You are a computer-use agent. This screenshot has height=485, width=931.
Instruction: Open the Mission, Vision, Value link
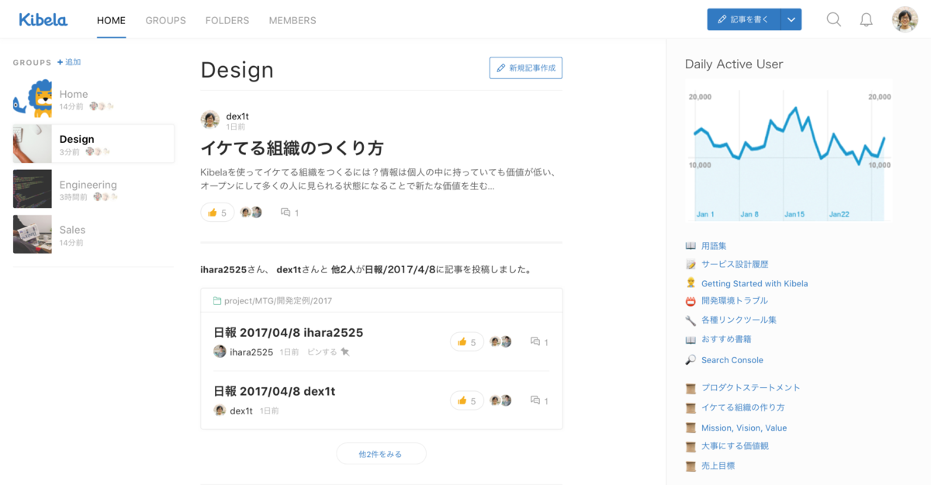coord(744,428)
